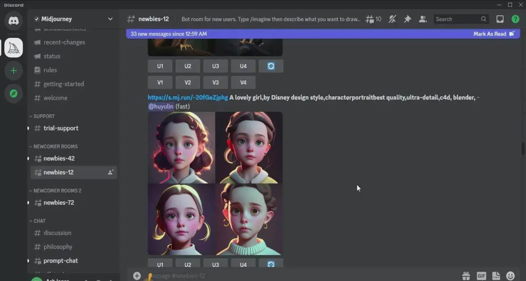Toggle channel notification settings bell icon

392,19
